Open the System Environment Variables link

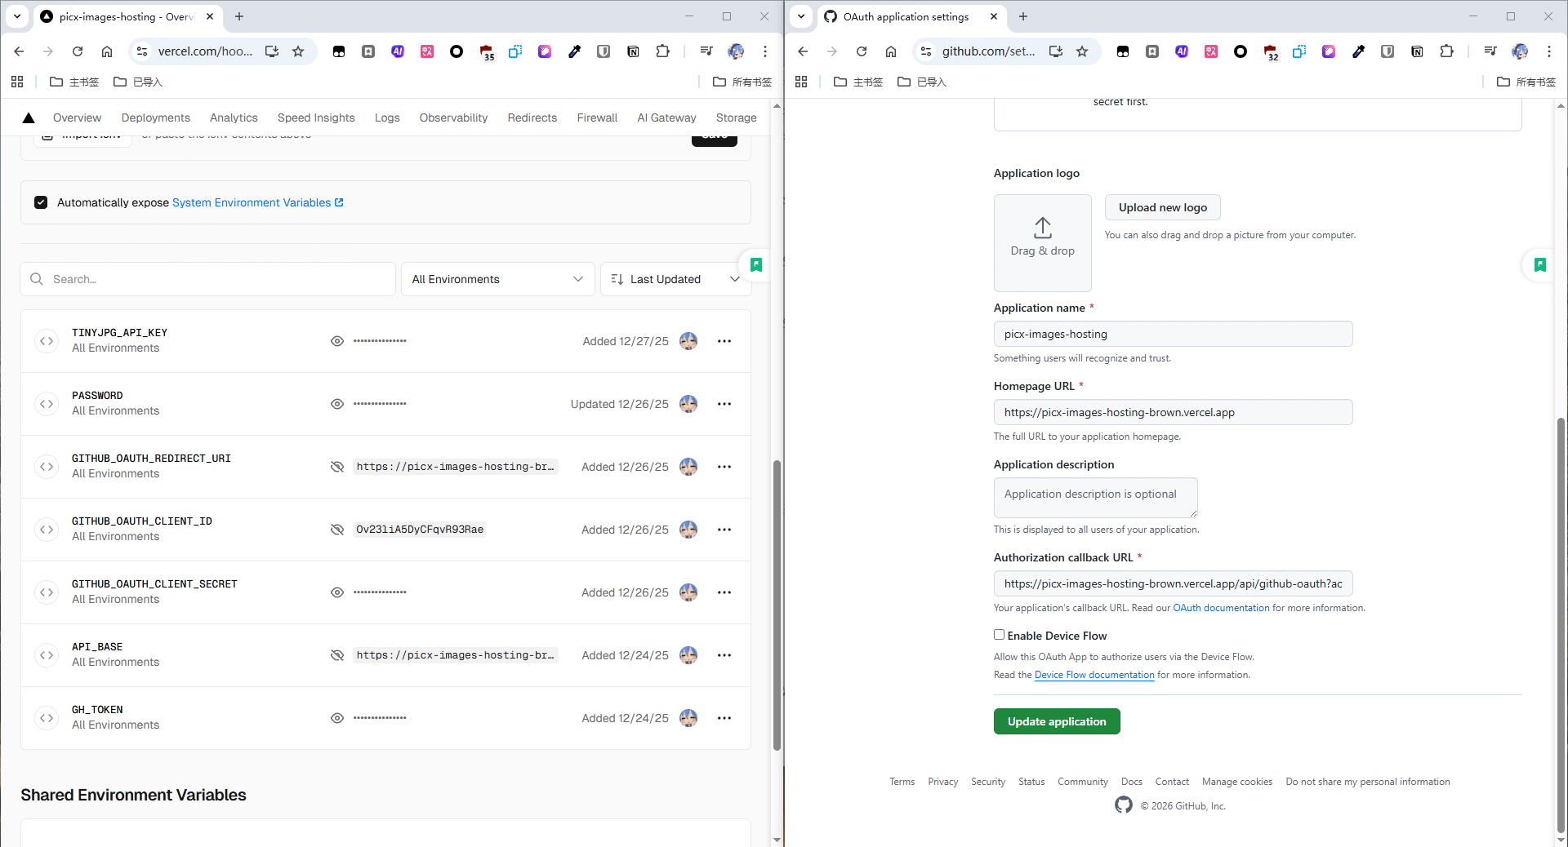point(257,202)
